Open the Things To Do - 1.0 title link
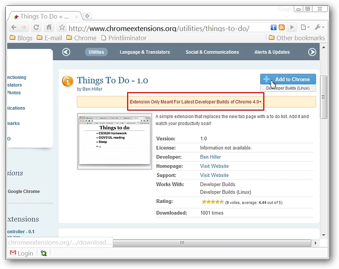Image resolution: width=339 pixels, height=269 pixels. click(112, 80)
